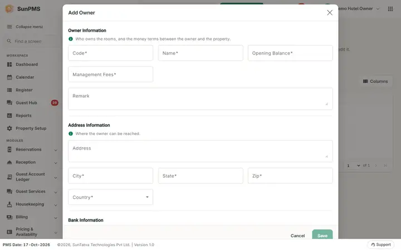Focus the Opening Balance field
The width and height of the screenshot is (401, 250).
[290, 53]
